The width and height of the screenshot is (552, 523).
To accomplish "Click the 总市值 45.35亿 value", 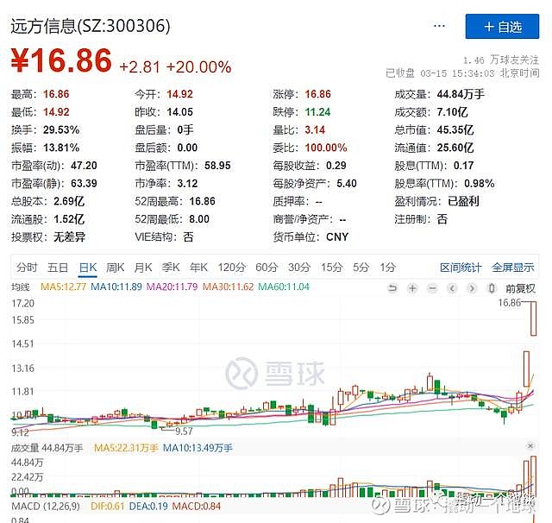I will point(455,130).
